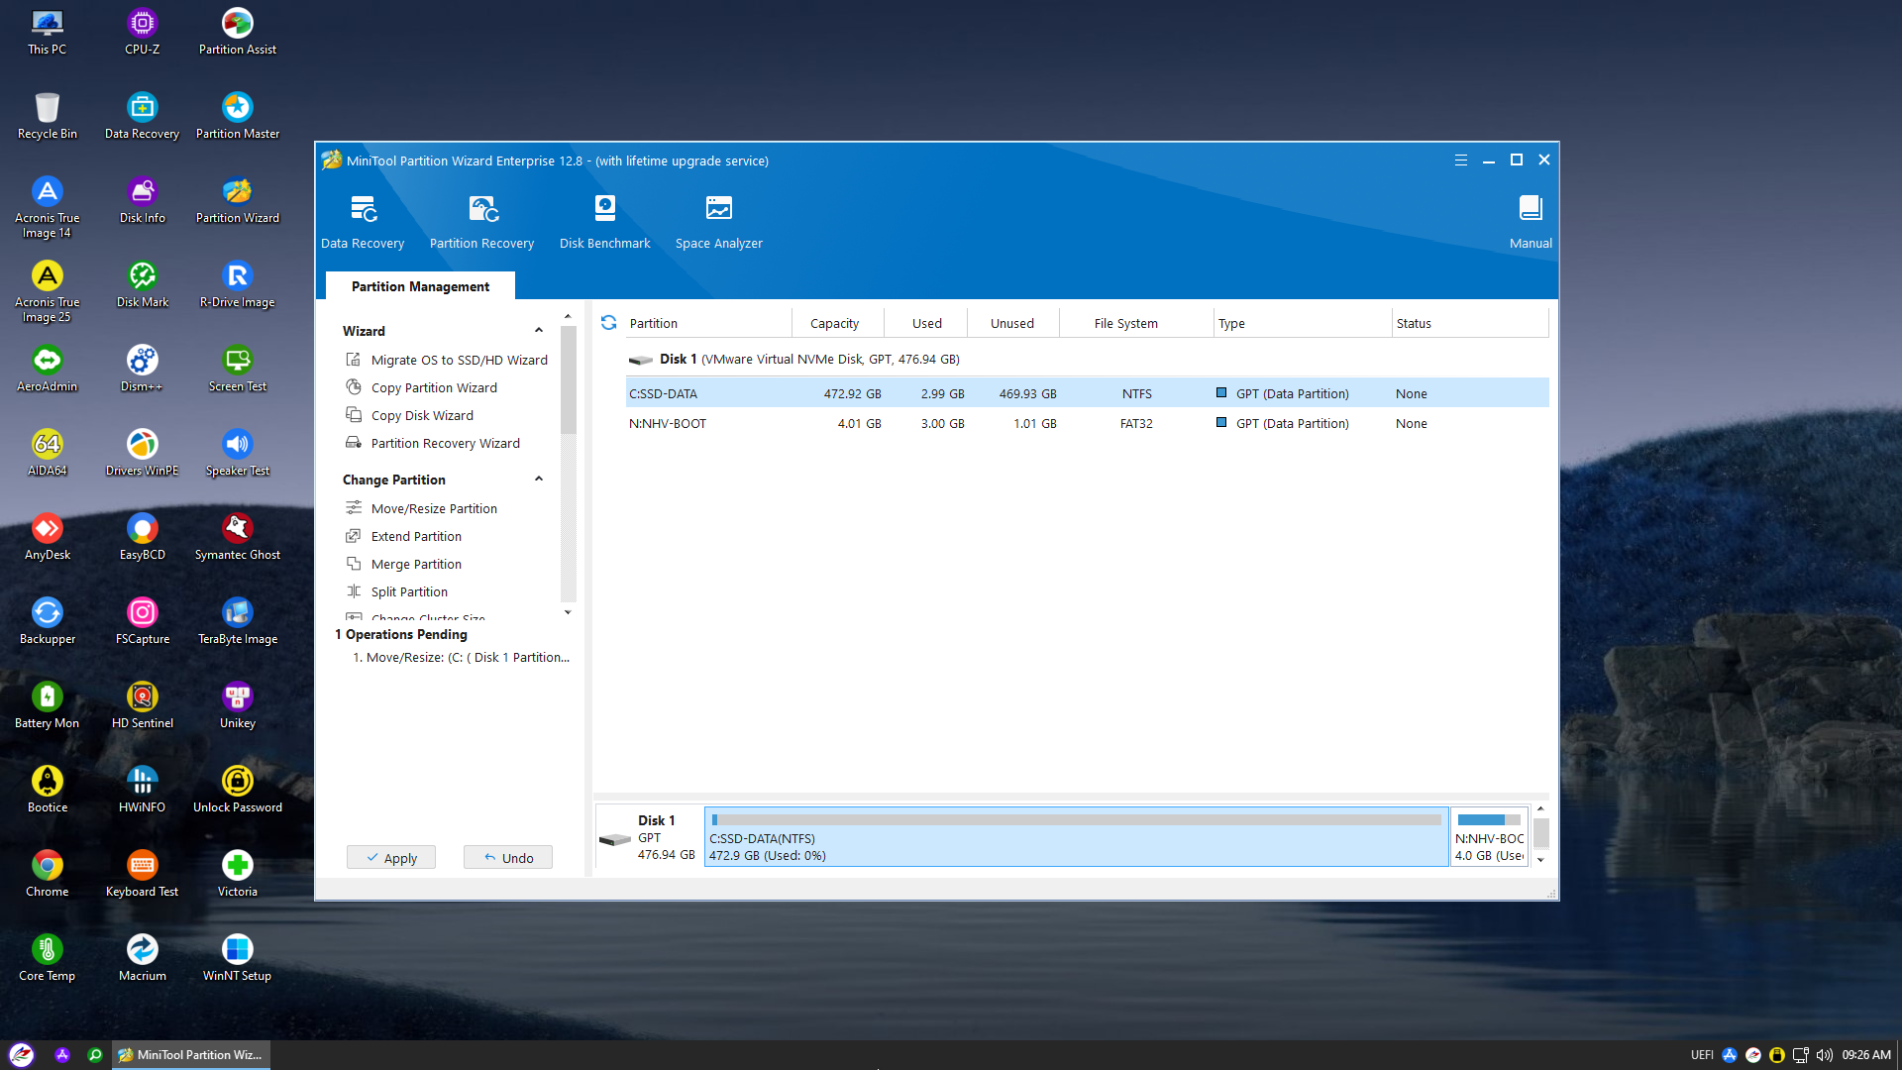Click the Apply button

click(x=391, y=858)
